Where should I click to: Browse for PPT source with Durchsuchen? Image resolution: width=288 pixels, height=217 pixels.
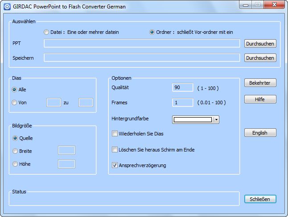point(260,44)
